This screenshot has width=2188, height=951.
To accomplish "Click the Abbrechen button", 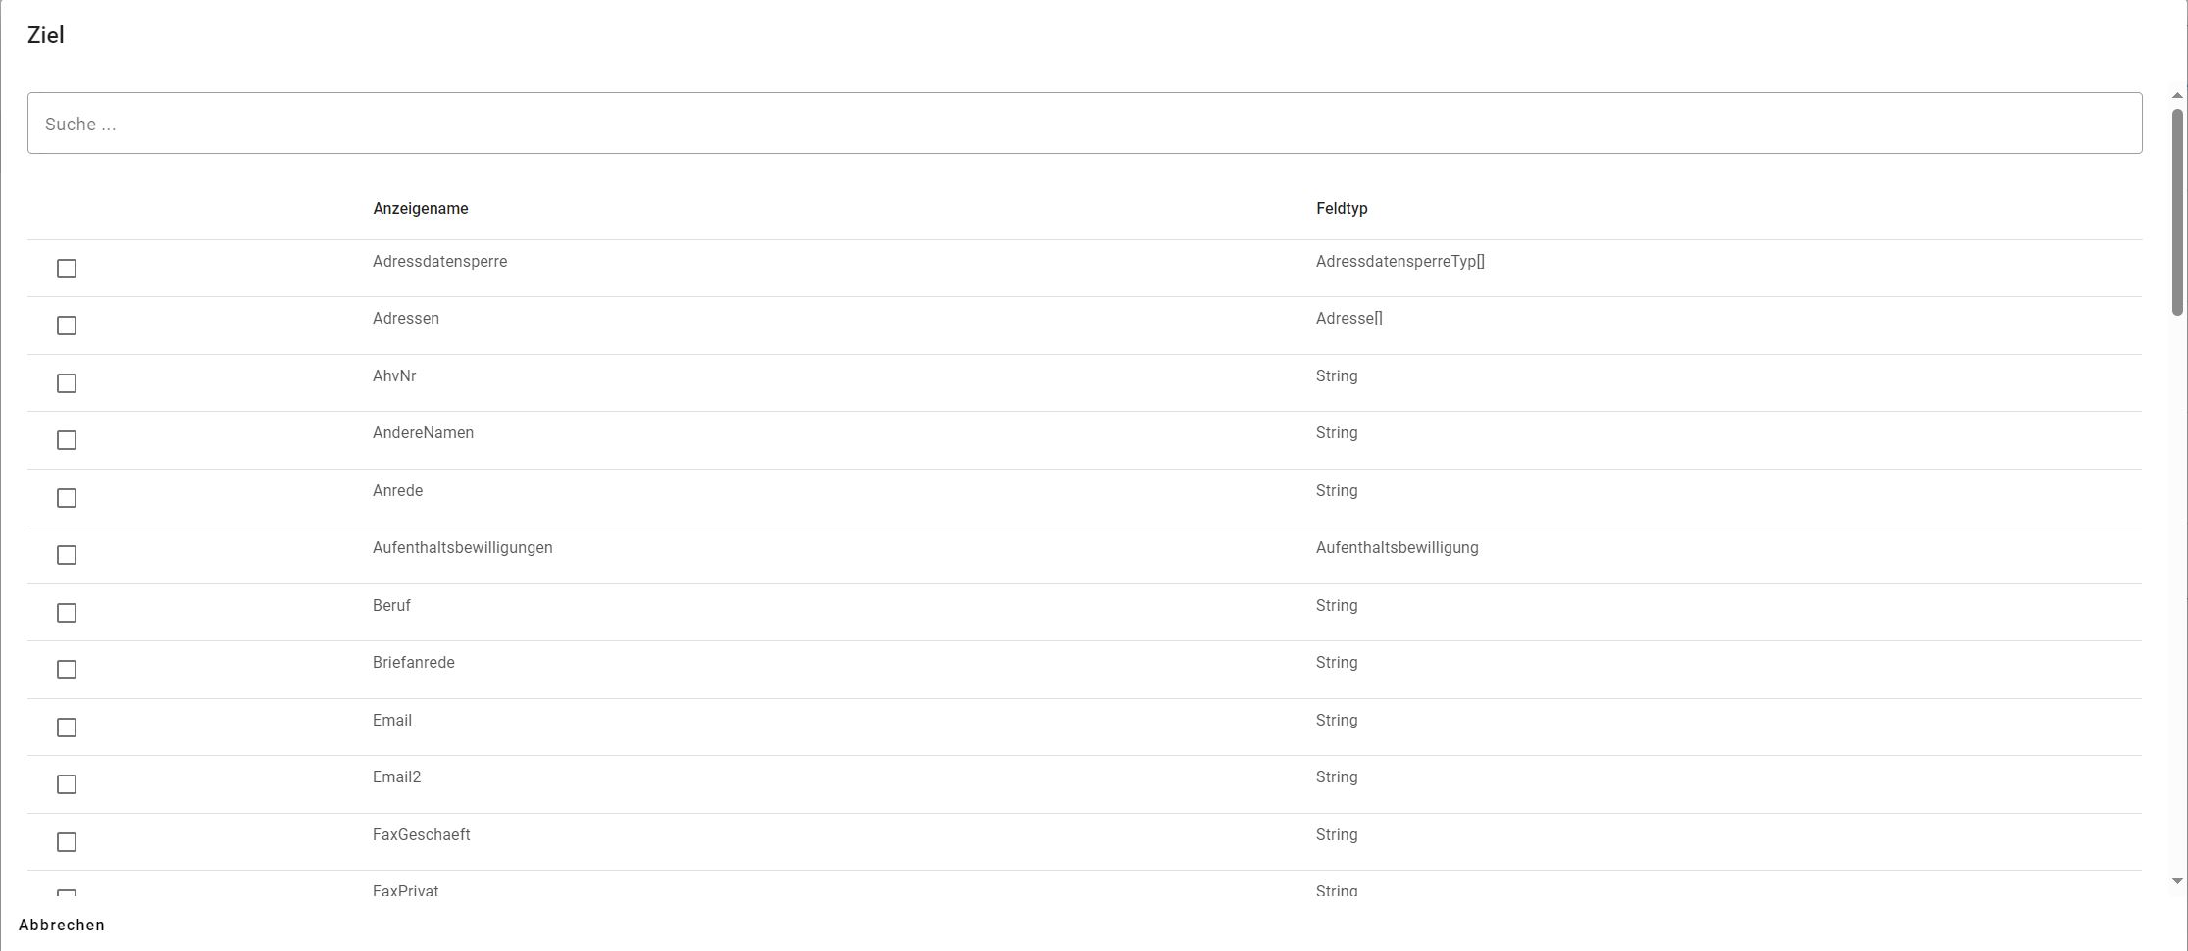I will (62, 926).
